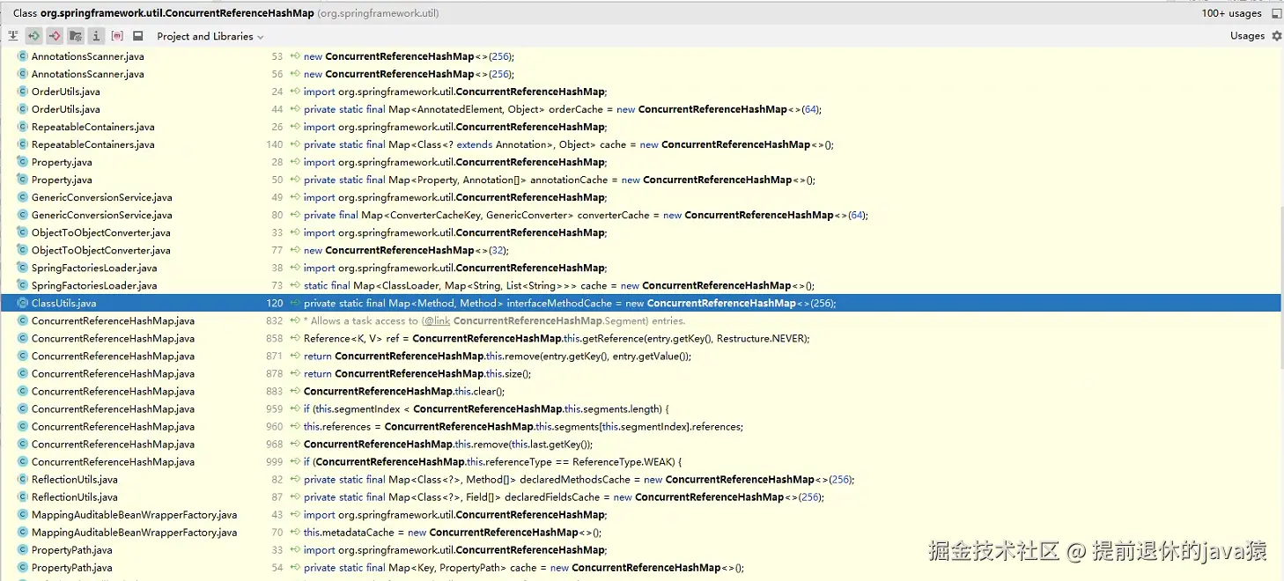The width and height of the screenshot is (1284, 581).
Task: Select MappingAuditableBeanWrapperFactory.java metadataCache usage line 70
Action: (641, 532)
